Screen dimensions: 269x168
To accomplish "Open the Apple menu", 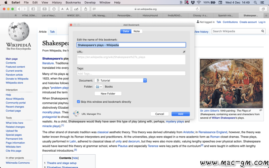I will coord(6,3).
